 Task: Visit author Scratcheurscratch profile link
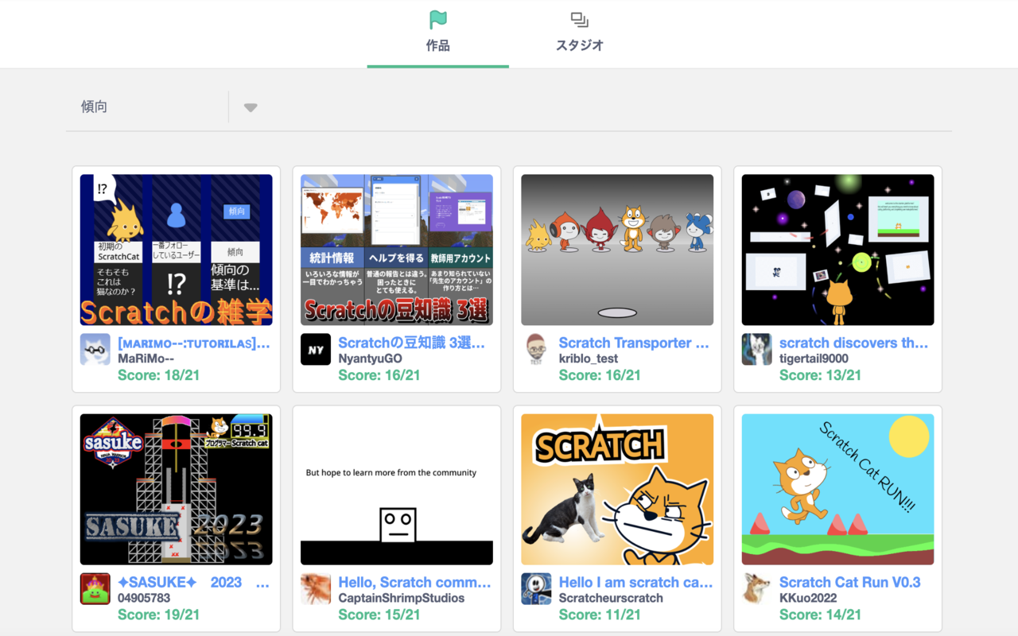point(611,598)
